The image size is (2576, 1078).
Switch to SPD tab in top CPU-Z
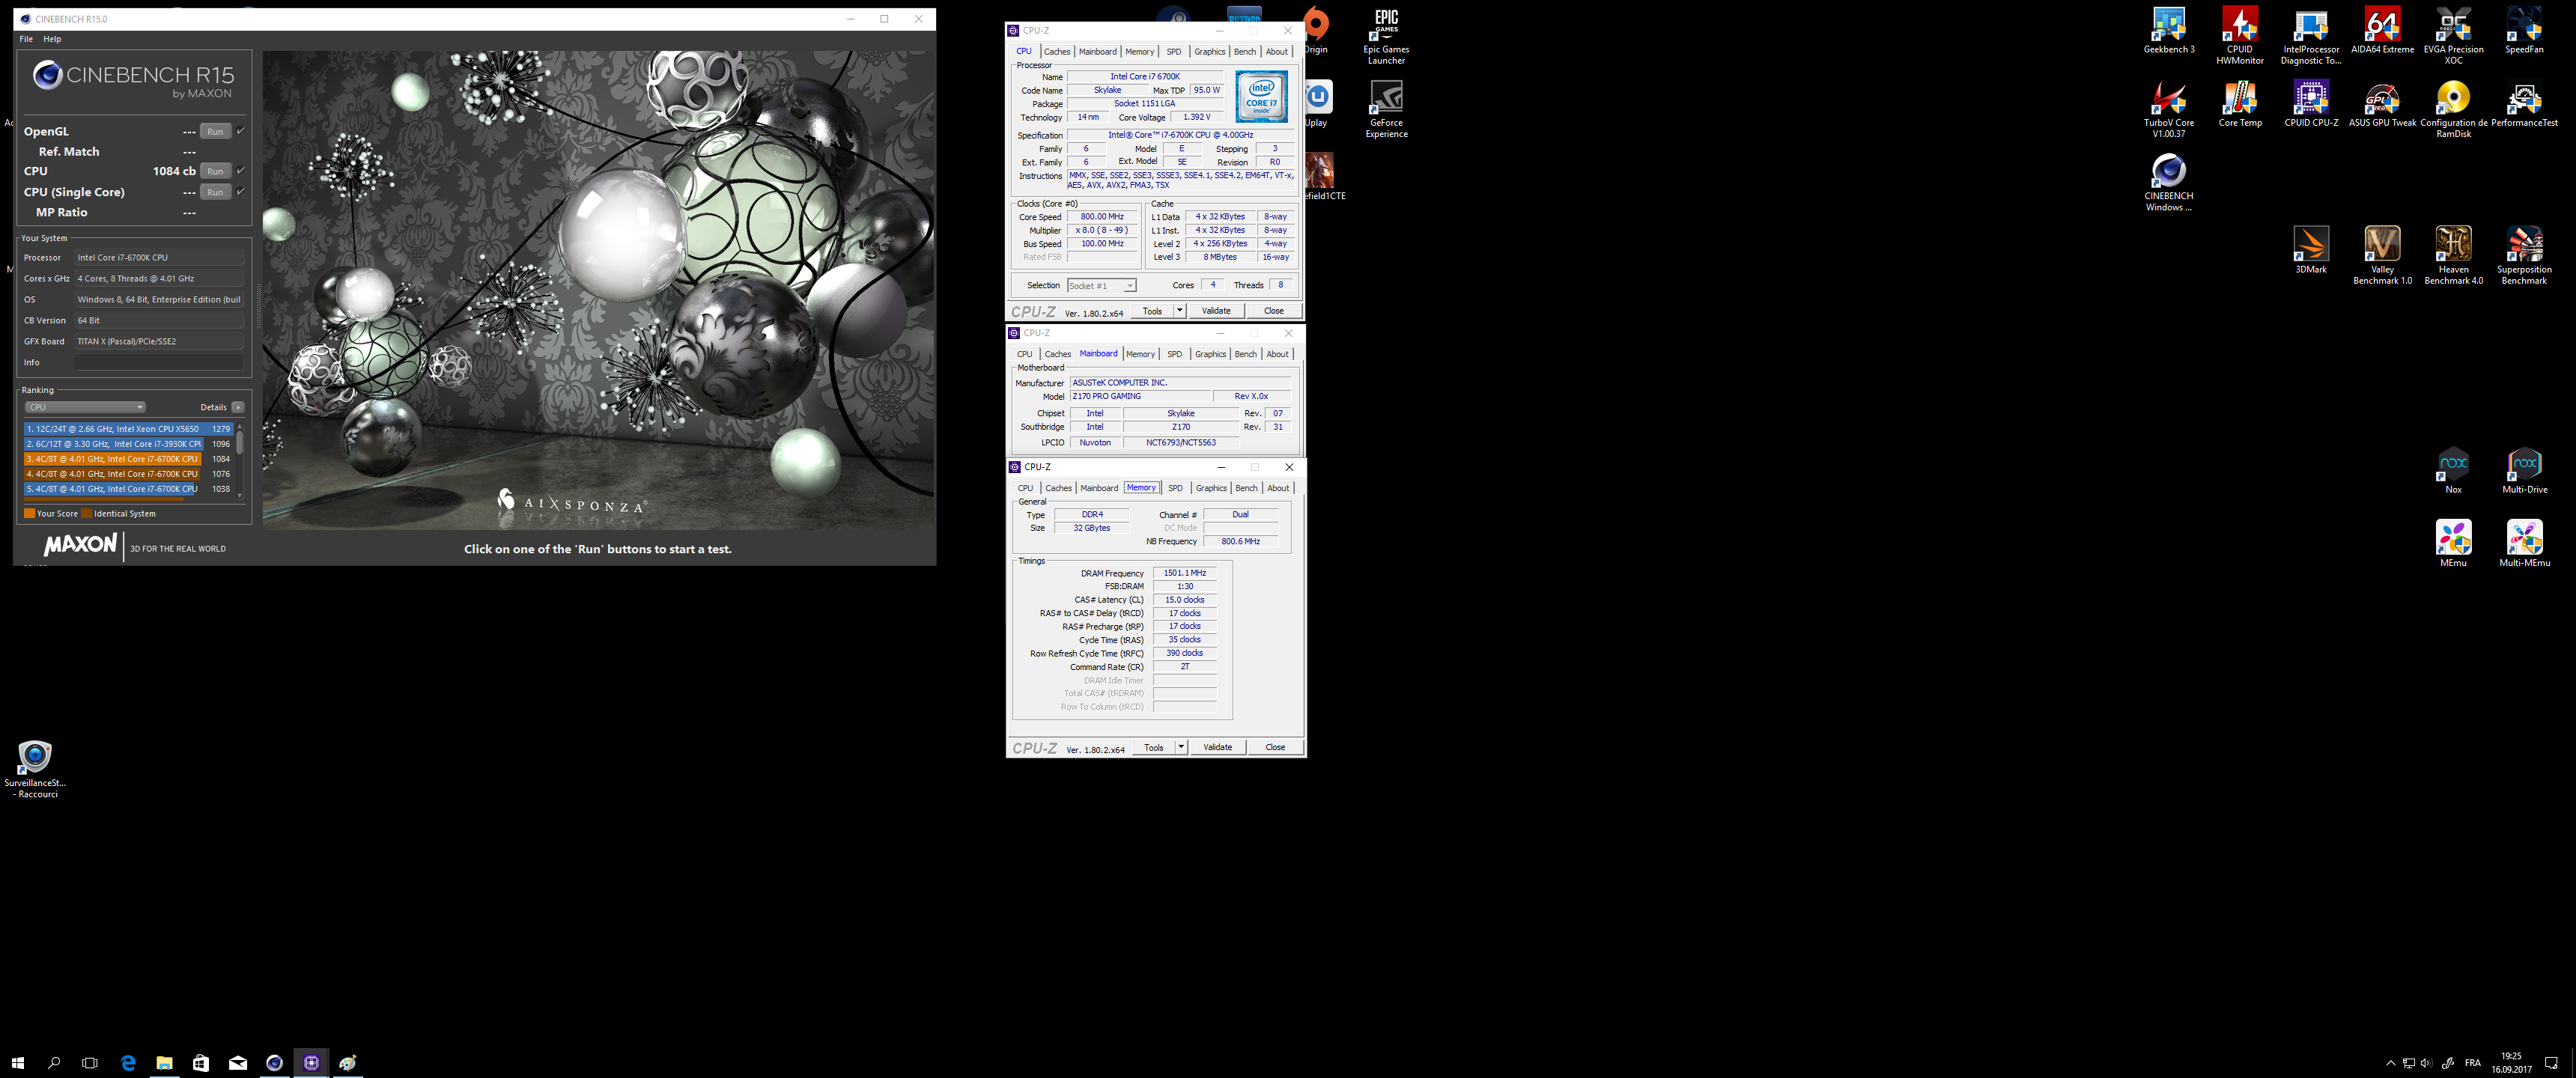pos(1173,51)
